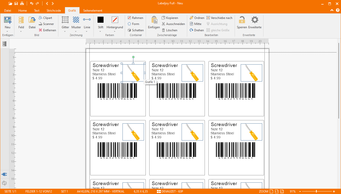Select the Grafik tab
This screenshot has width=341, height=194.
(x=72, y=11)
